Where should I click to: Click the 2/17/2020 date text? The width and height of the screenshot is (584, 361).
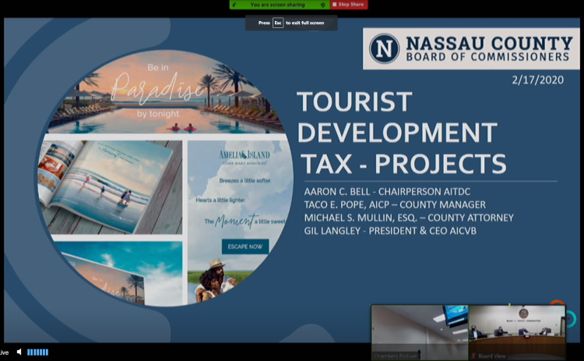point(537,80)
